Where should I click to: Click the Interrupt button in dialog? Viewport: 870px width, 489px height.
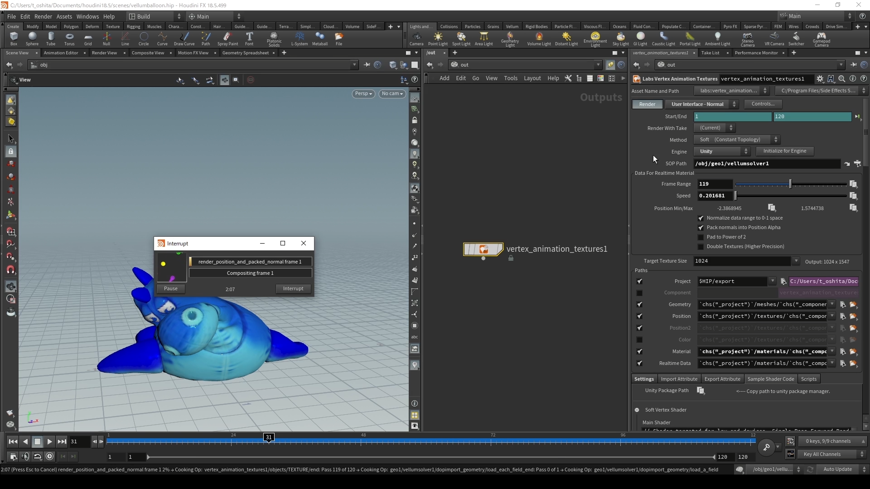tap(293, 288)
